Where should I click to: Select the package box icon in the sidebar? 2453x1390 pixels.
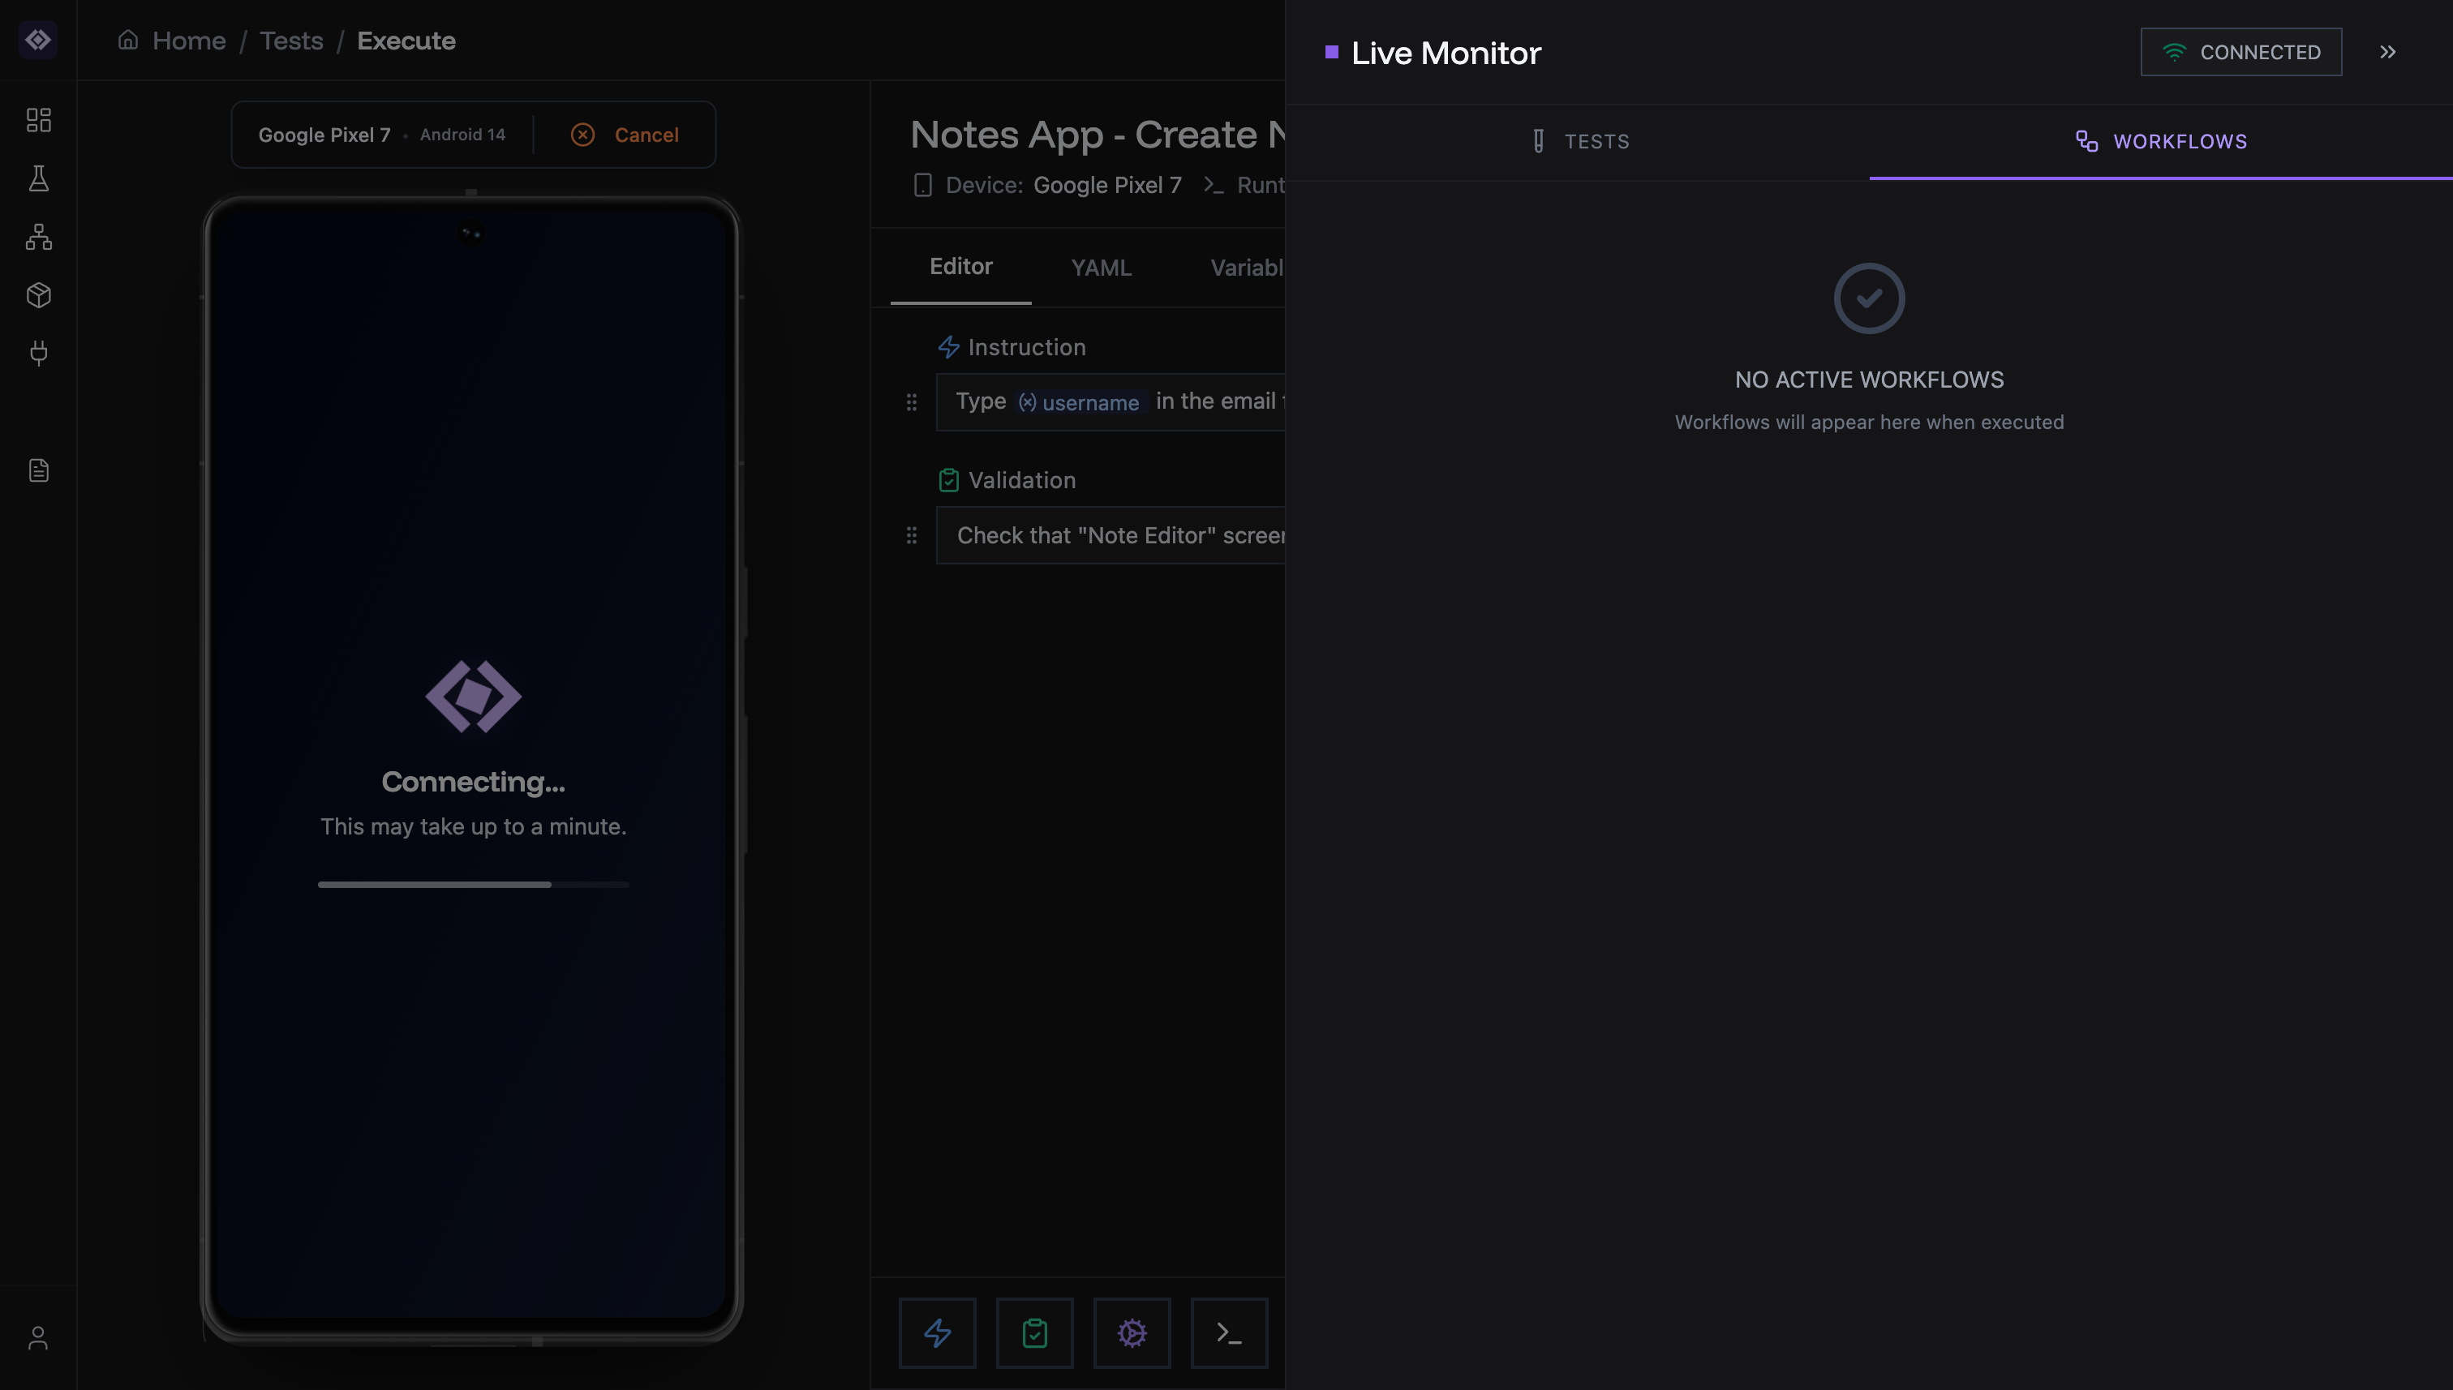pos(38,295)
